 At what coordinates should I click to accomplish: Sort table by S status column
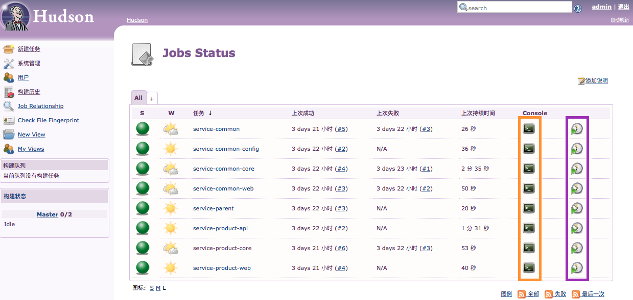142,113
